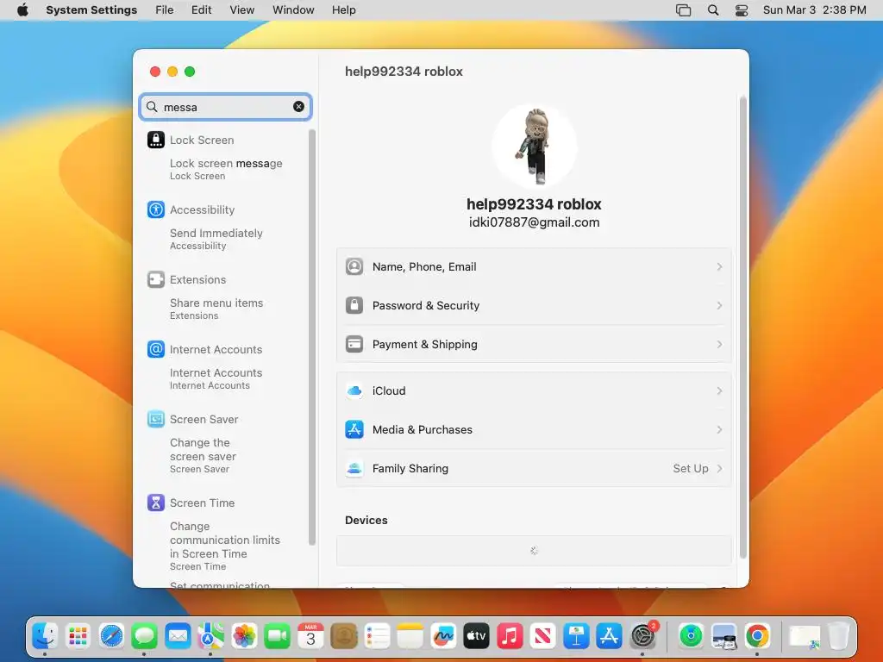
Task: Click the main pane vertical scrollbar
Action: click(x=742, y=328)
